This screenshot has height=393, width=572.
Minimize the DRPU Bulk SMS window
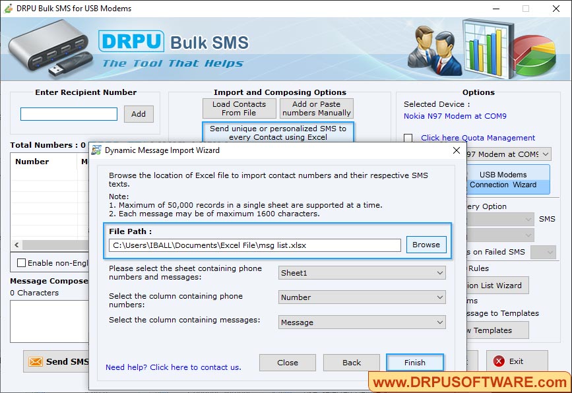click(x=496, y=9)
